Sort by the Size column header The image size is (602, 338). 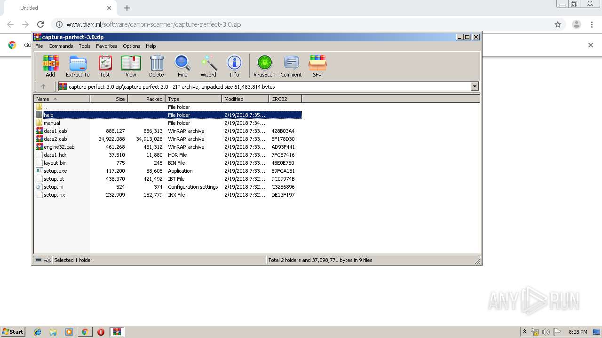click(x=109, y=99)
